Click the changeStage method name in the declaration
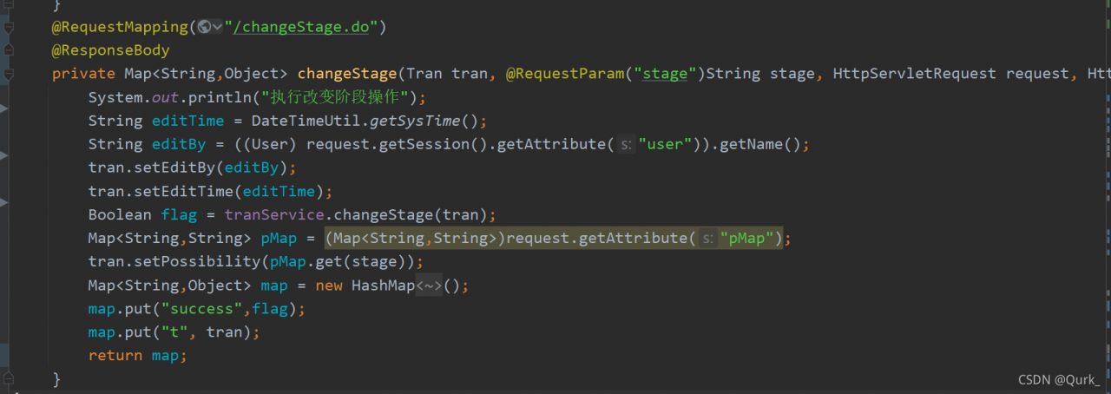The height and width of the screenshot is (394, 1111). (x=347, y=74)
